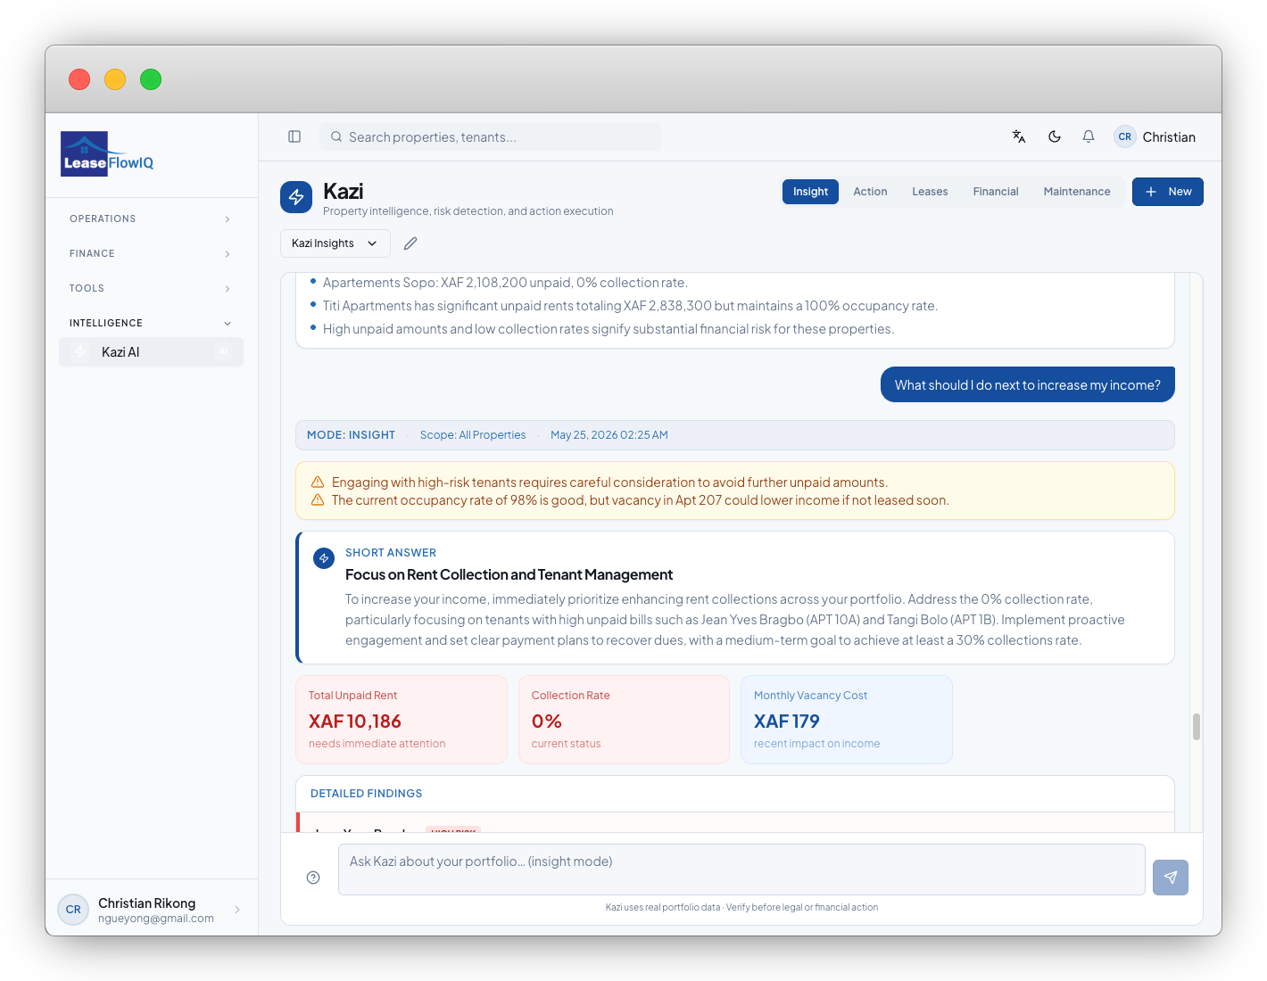This screenshot has height=981, width=1267.
Task: Click 'Focus on Rent Collection' heading
Action: [x=509, y=575]
